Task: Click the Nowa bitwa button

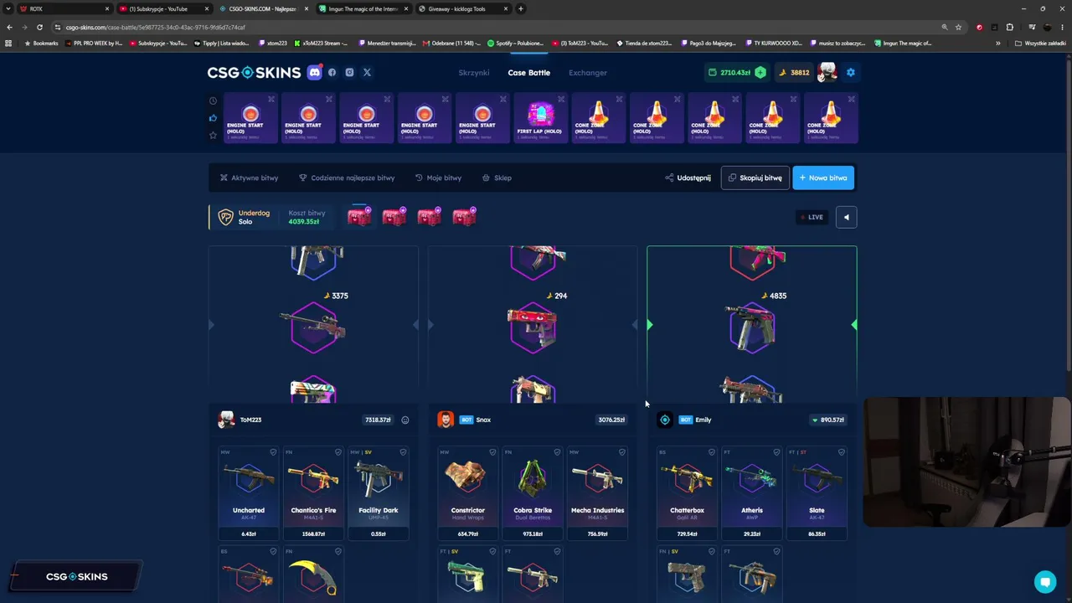Action: 823,178
